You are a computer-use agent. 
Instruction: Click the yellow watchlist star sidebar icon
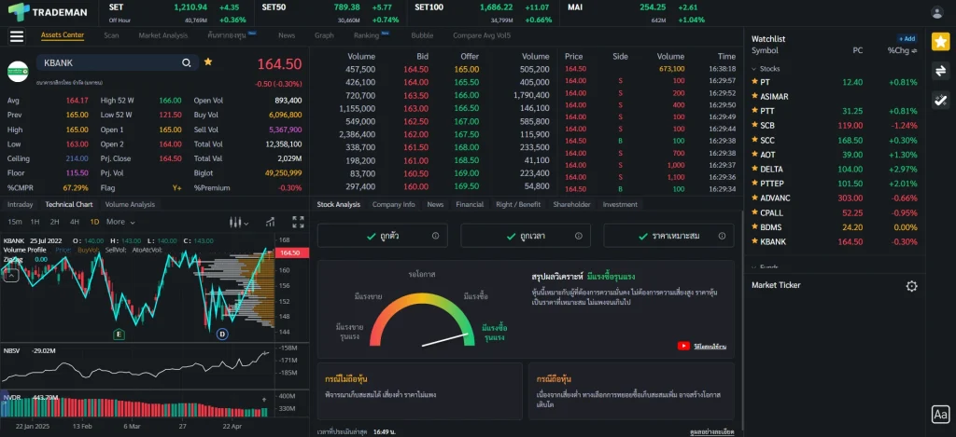[940, 41]
